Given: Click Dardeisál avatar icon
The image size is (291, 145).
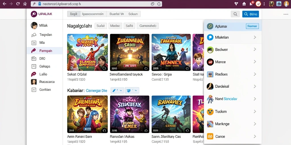Looking at the screenshot, I should coord(210,86).
